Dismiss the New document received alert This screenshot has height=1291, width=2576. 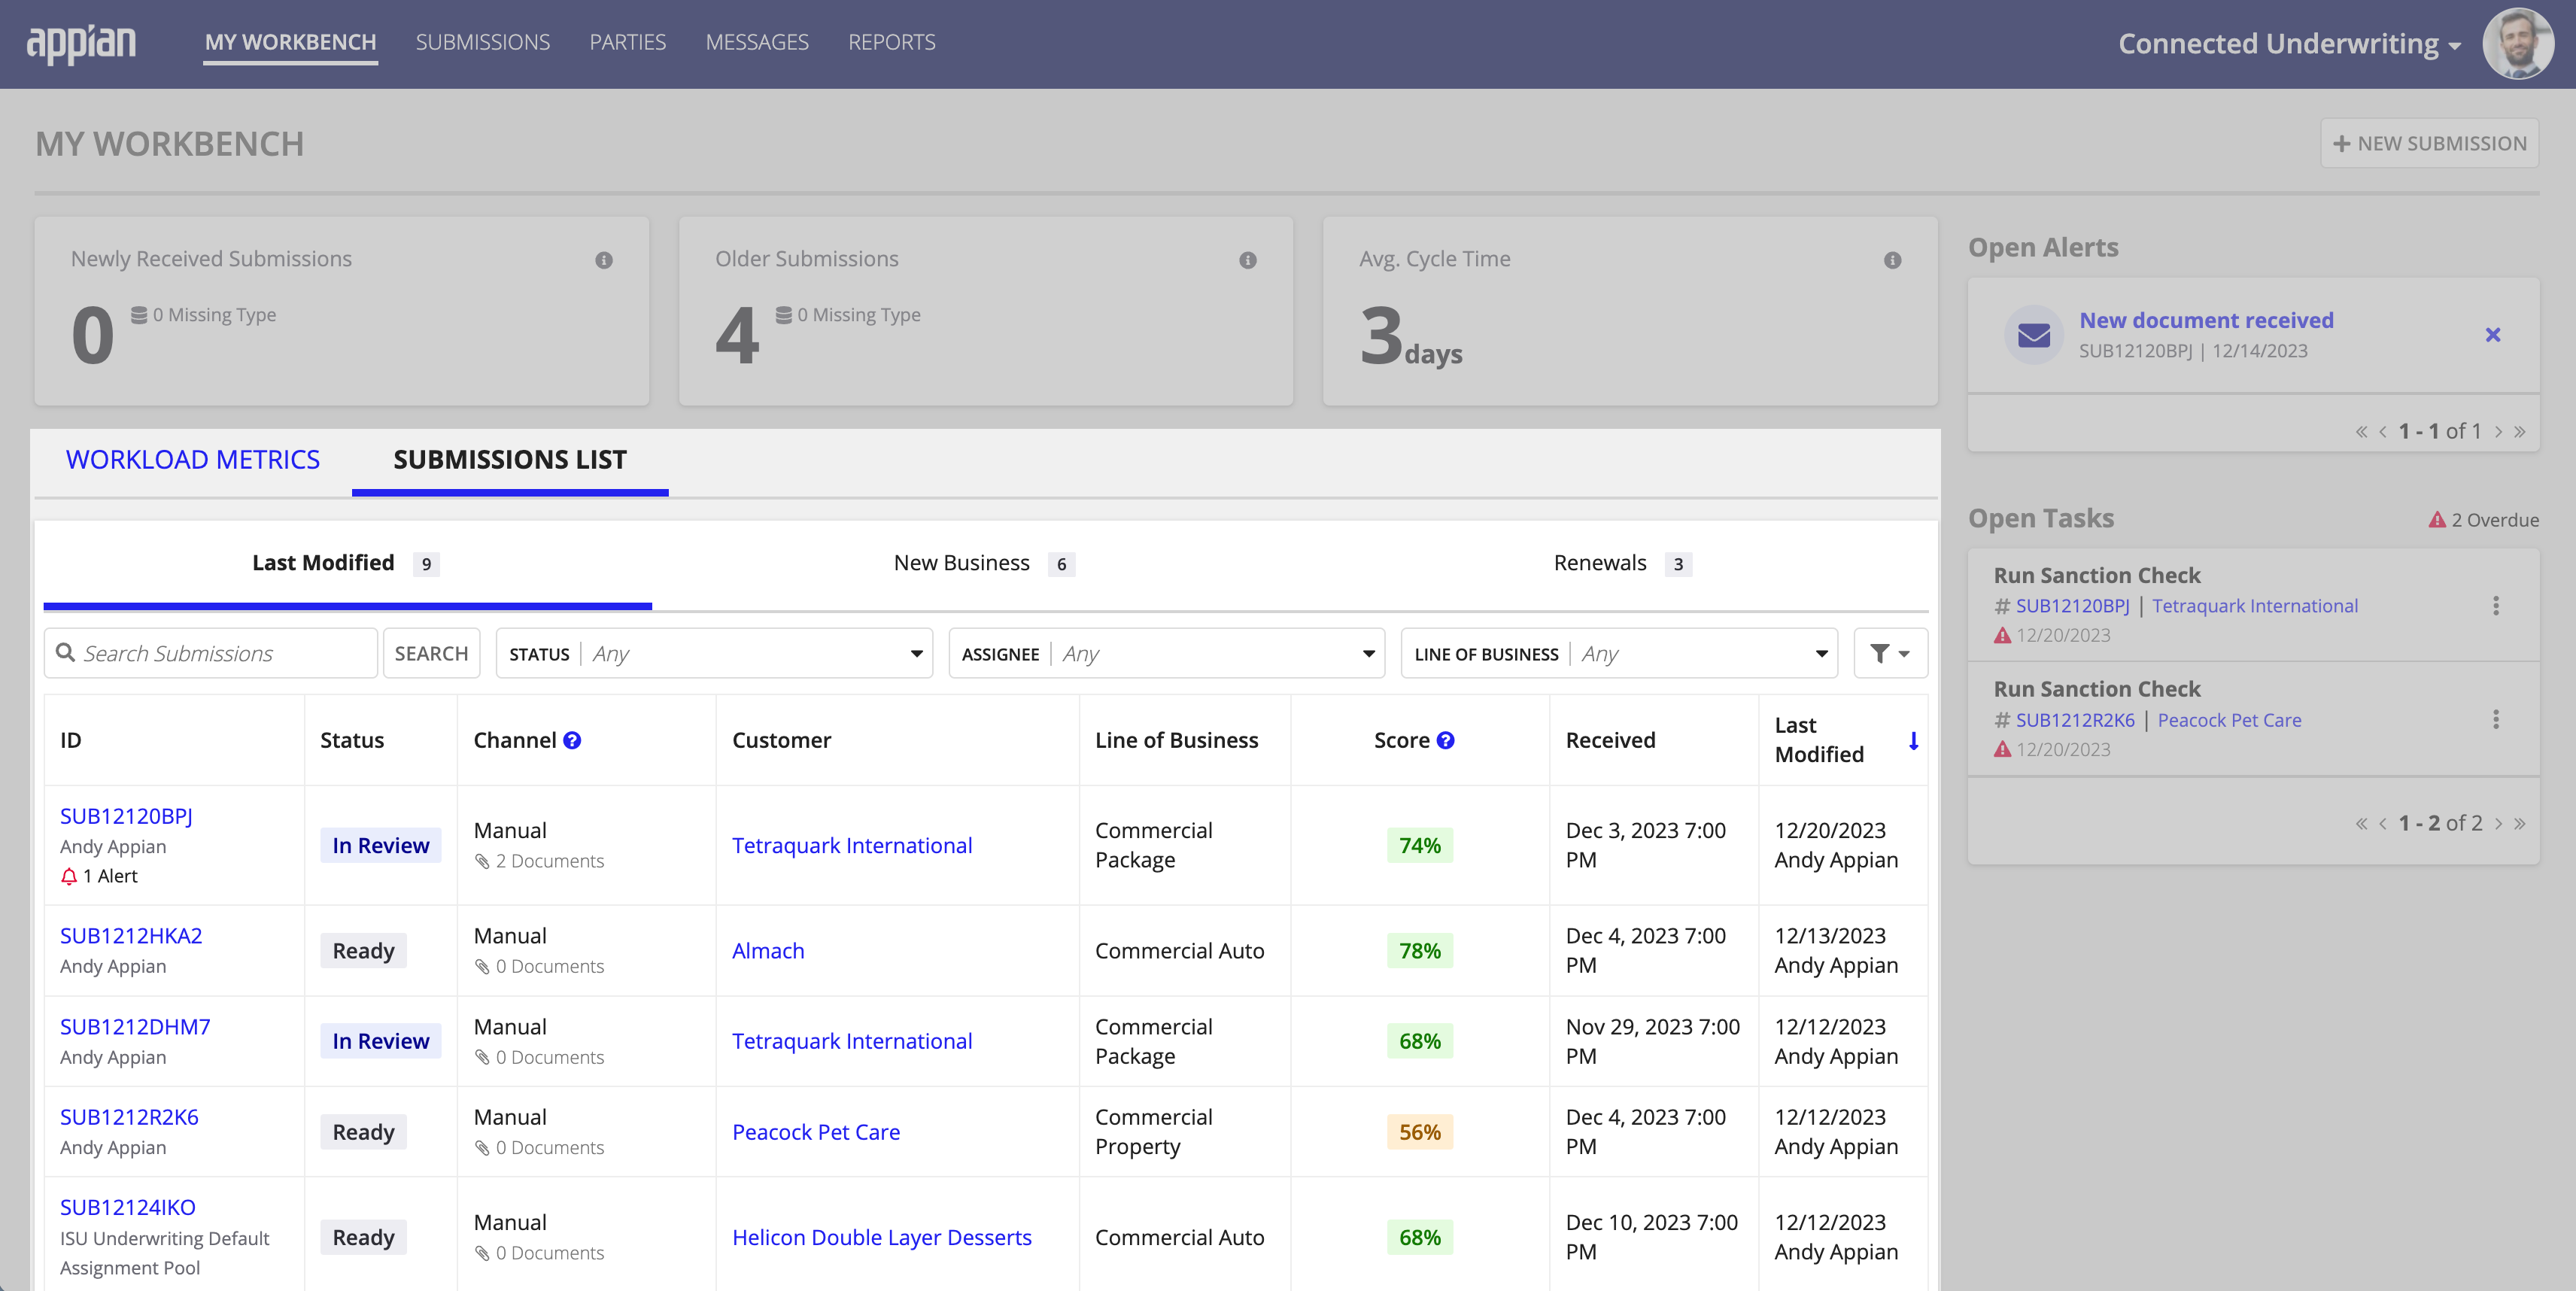point(2493,335)
